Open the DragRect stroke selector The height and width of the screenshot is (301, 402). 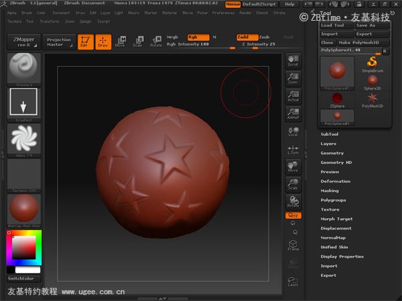pos(24,105)
